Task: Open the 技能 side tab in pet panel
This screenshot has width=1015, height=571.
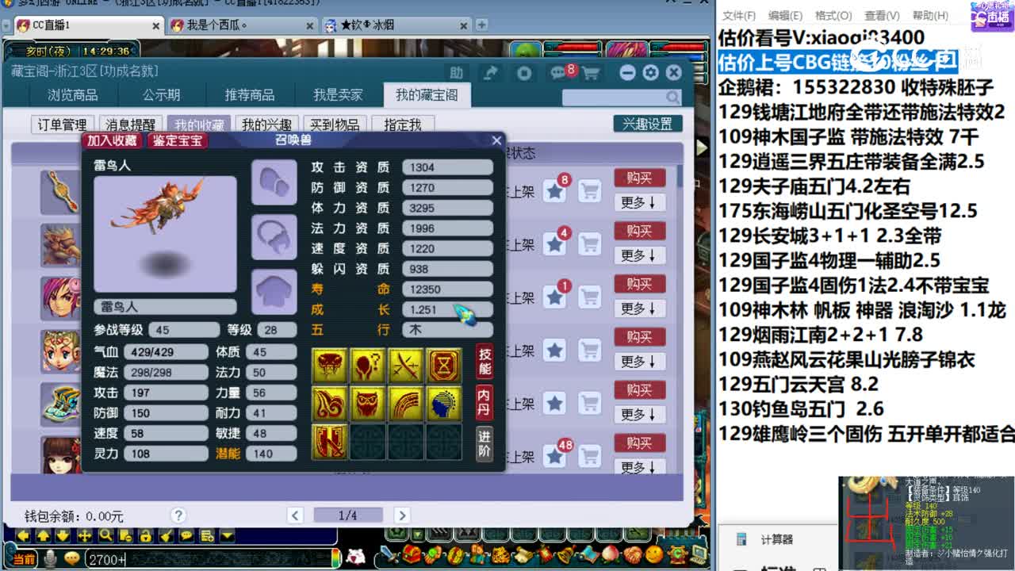Action: pos(484,362)
